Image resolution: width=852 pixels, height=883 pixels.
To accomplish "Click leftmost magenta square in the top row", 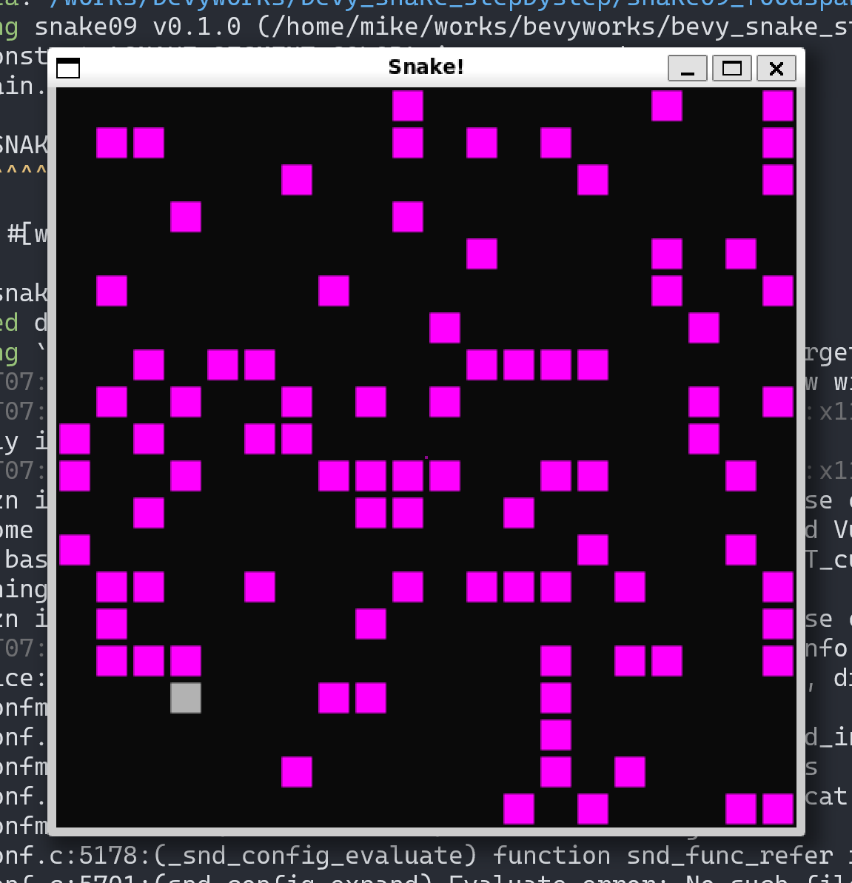I will pos(408,106).
